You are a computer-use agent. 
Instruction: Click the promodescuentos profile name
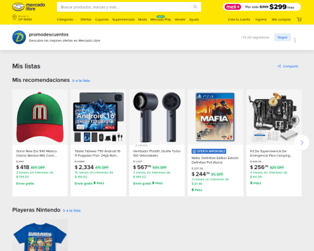(x=49, y=34)
